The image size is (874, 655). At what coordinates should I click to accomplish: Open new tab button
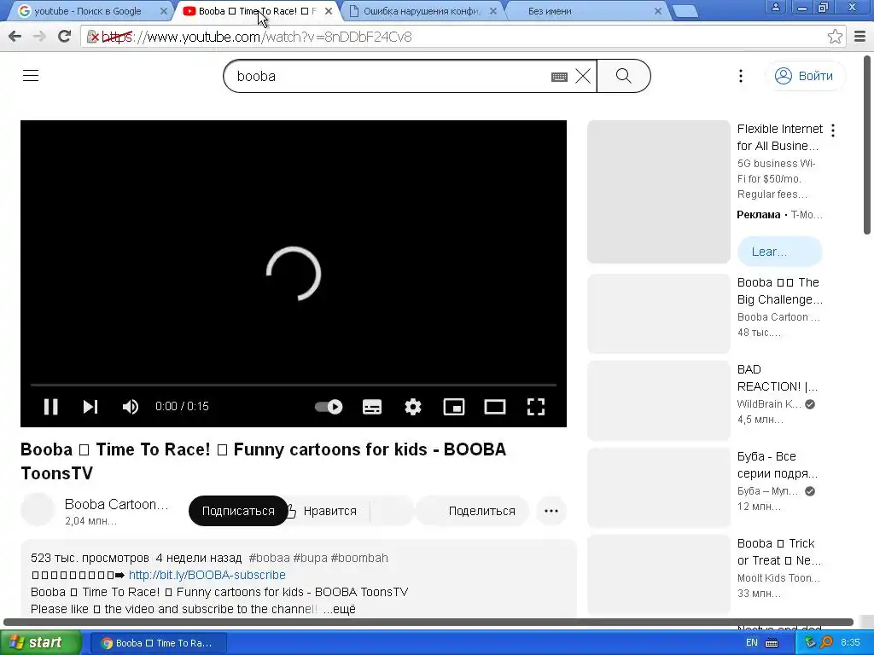[x=685, y=12]
